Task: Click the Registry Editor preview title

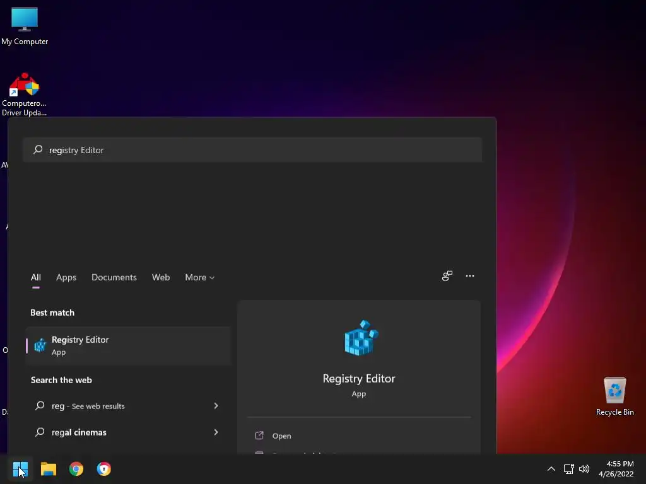Action: 359,379
